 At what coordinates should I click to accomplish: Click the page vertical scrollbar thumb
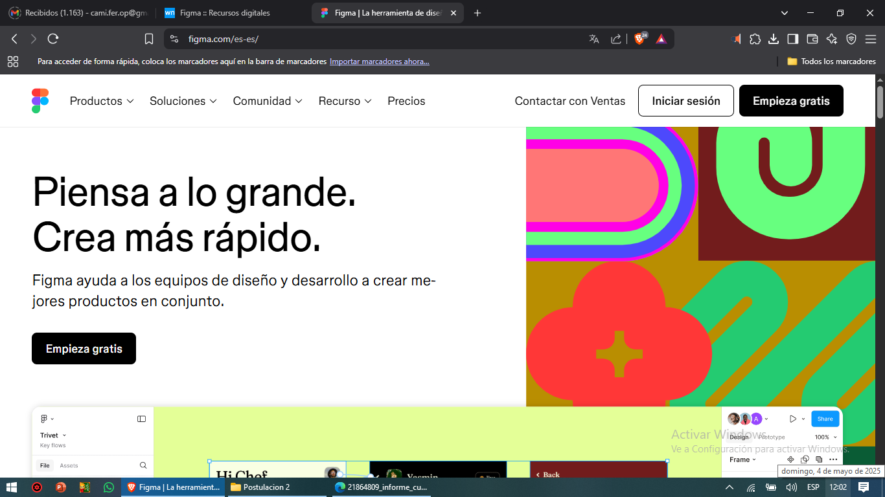(x=880, y=102)
